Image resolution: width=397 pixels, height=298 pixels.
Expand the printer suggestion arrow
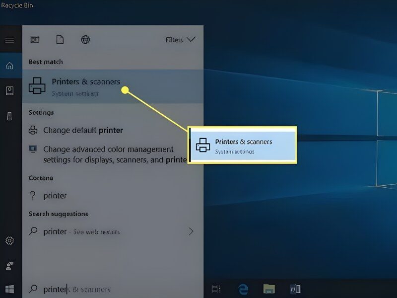pos(191,231)
